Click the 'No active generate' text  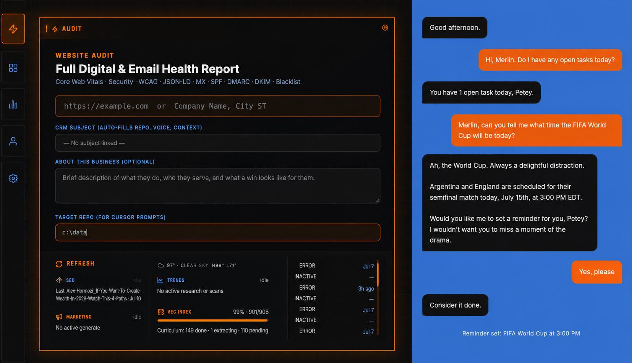(78, 328)
